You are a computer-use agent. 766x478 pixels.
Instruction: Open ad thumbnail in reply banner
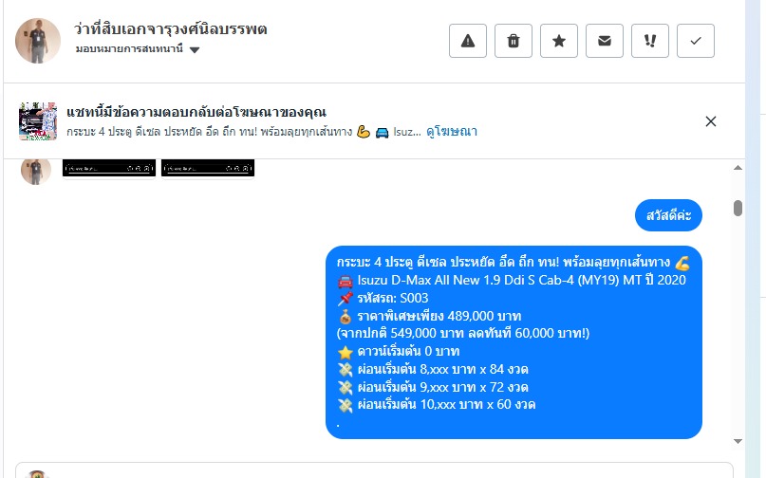coord(38,121)
